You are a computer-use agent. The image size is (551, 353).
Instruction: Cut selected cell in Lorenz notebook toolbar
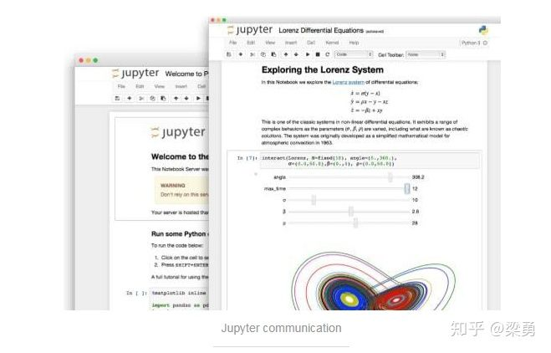pyautogui.click(x=253, y=54)
